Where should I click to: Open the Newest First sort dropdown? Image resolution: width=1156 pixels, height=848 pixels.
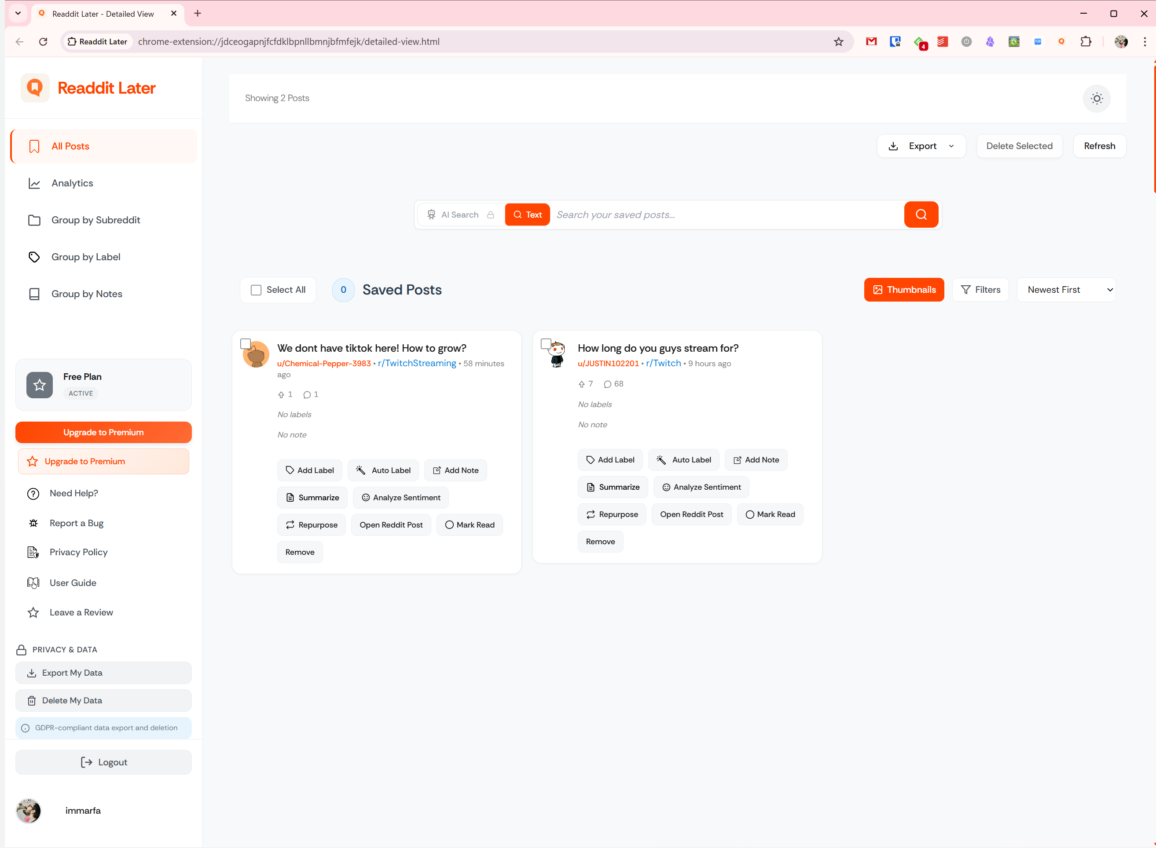click(1066, 290)
